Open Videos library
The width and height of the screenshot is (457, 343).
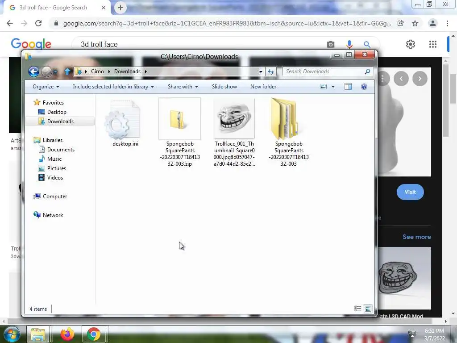(51, 178)
